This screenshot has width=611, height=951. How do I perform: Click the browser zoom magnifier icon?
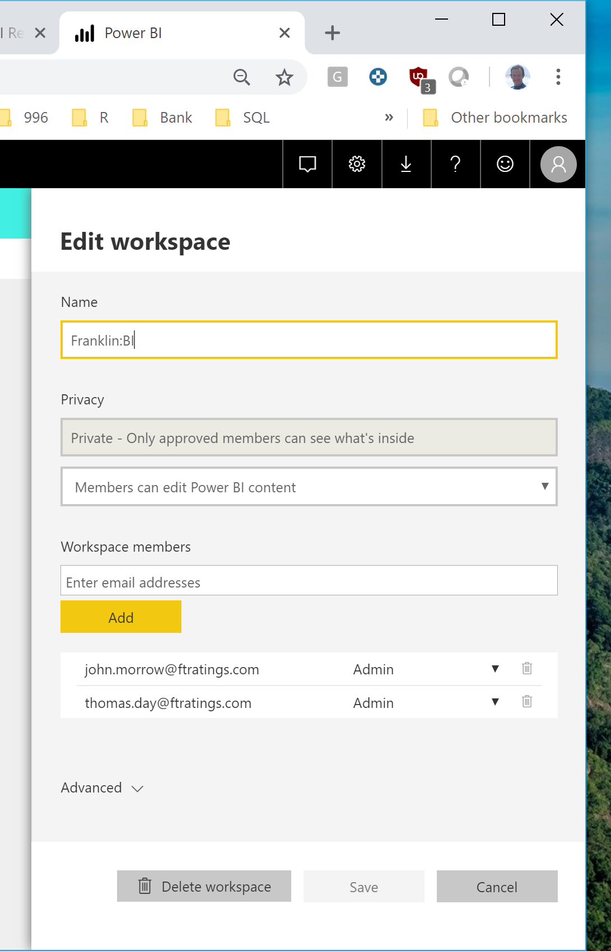click(x=242, y=77)
